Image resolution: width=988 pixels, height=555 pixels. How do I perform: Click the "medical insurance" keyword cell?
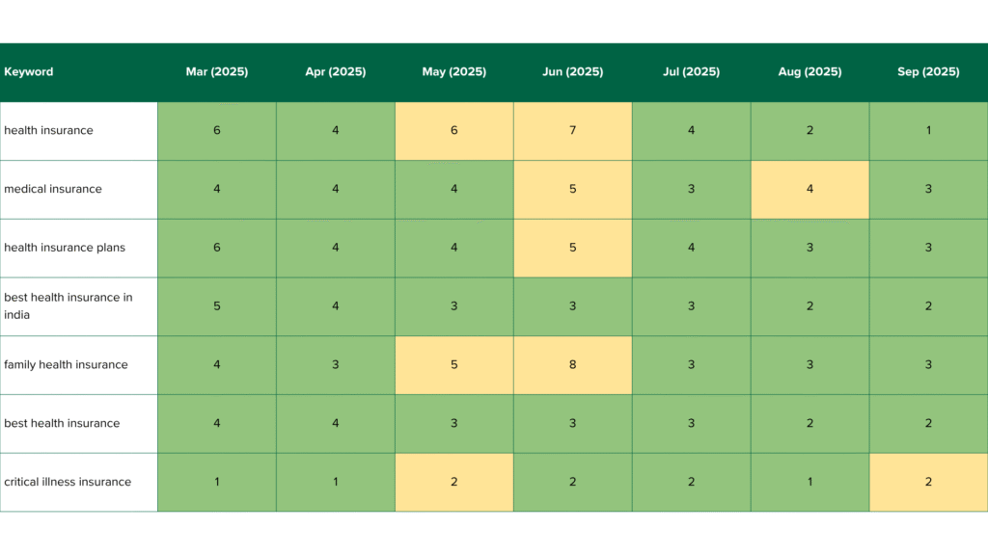click(x=53, y=190)
